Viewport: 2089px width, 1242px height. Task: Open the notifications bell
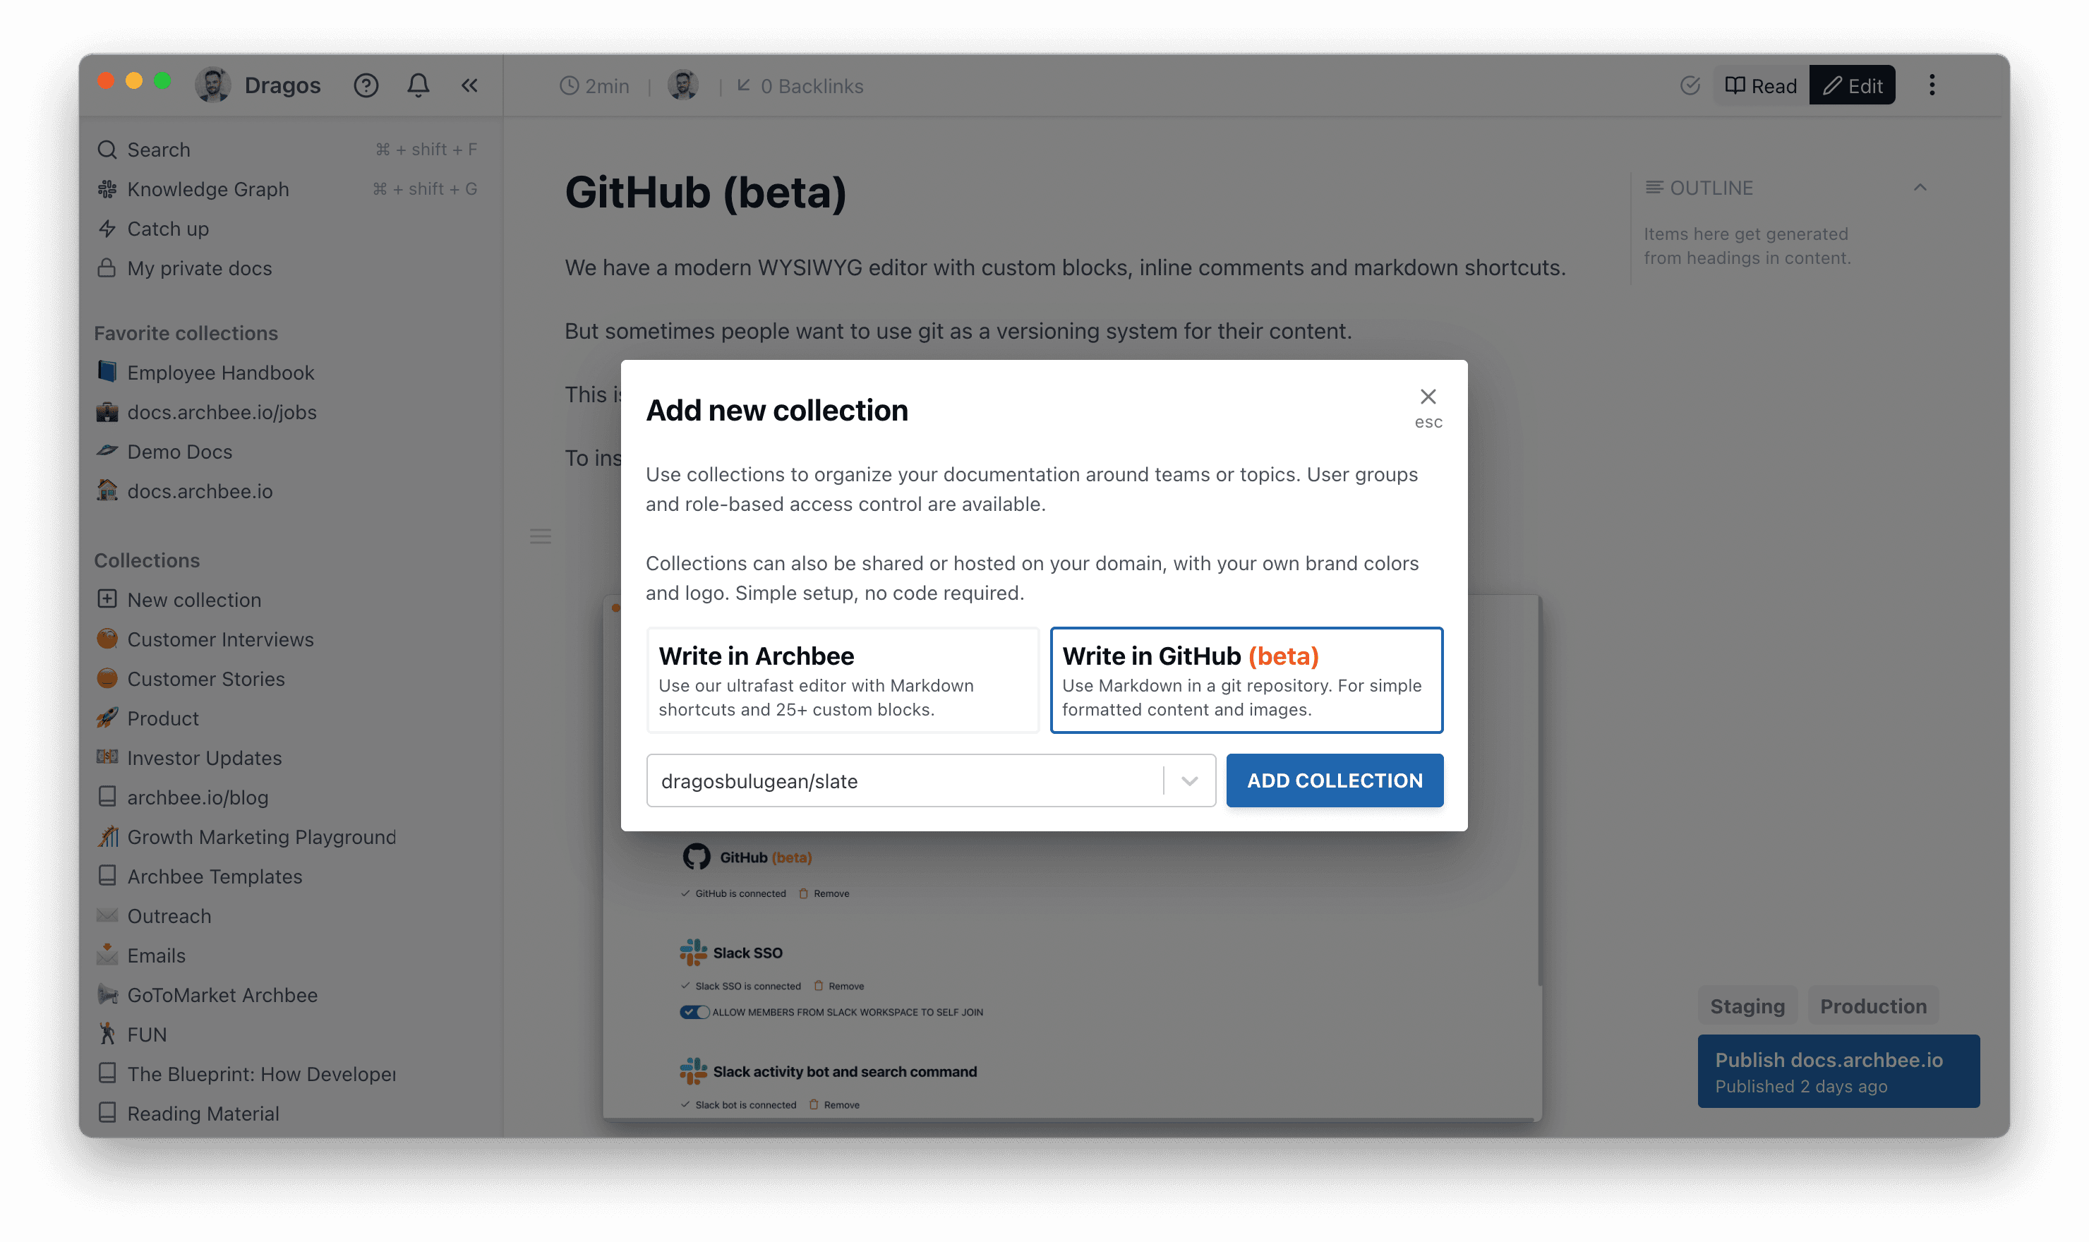(419, 85)
